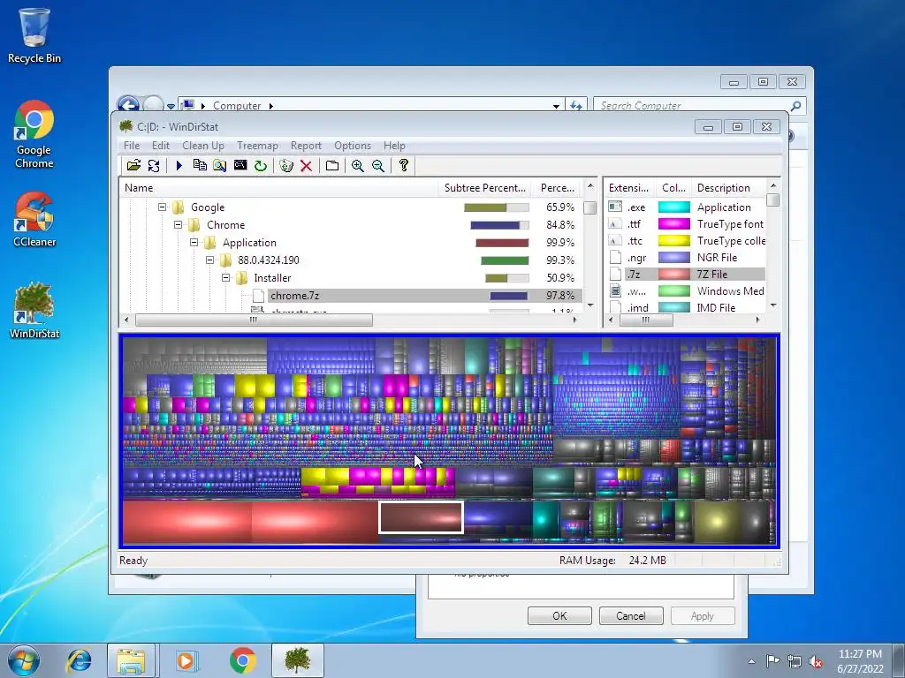
Task: Click the highlighted chrome.7z treemap block
Action: pyautogui.click(x=421, y=517)
